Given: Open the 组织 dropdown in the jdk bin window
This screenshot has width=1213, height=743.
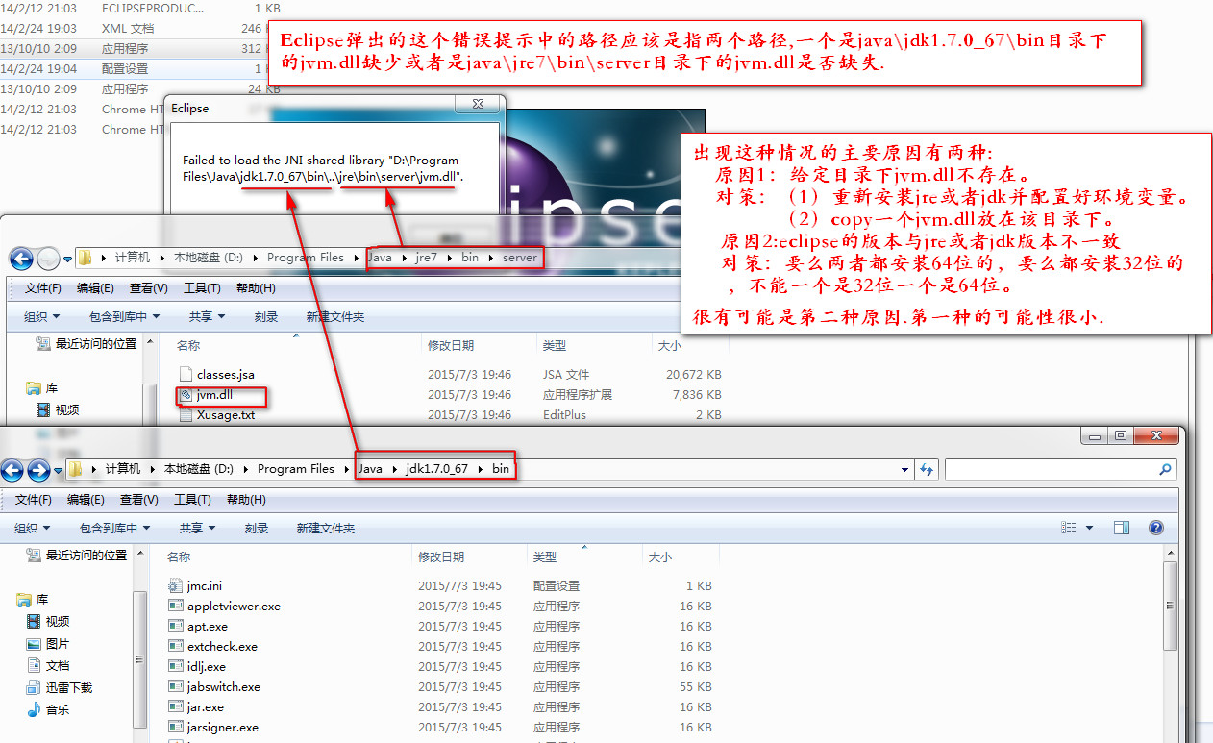Looking at the screenshot, I should click(x=32, y=528).
